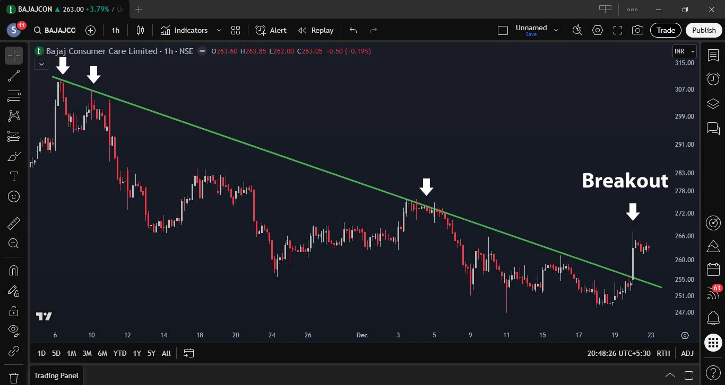This screenshot has width=725, height=385.
Task: Expand the indicators favorites dropdown arrow
Action: [219, 30]
